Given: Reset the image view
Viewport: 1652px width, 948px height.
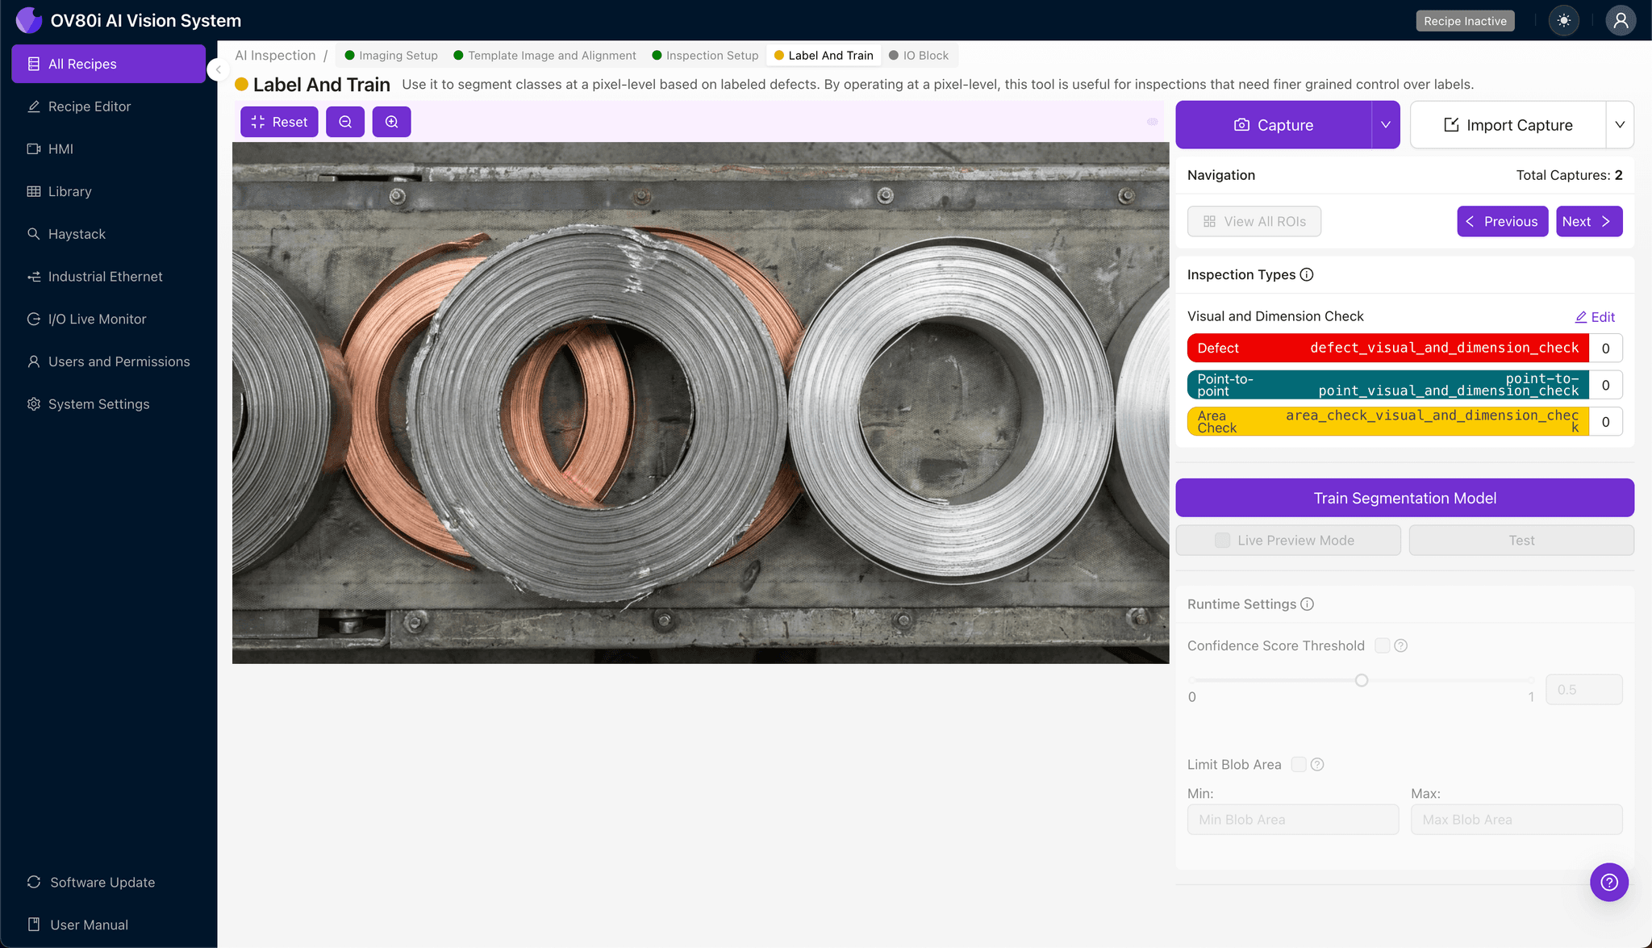Looking at the screenshot, I should (279, 122).
